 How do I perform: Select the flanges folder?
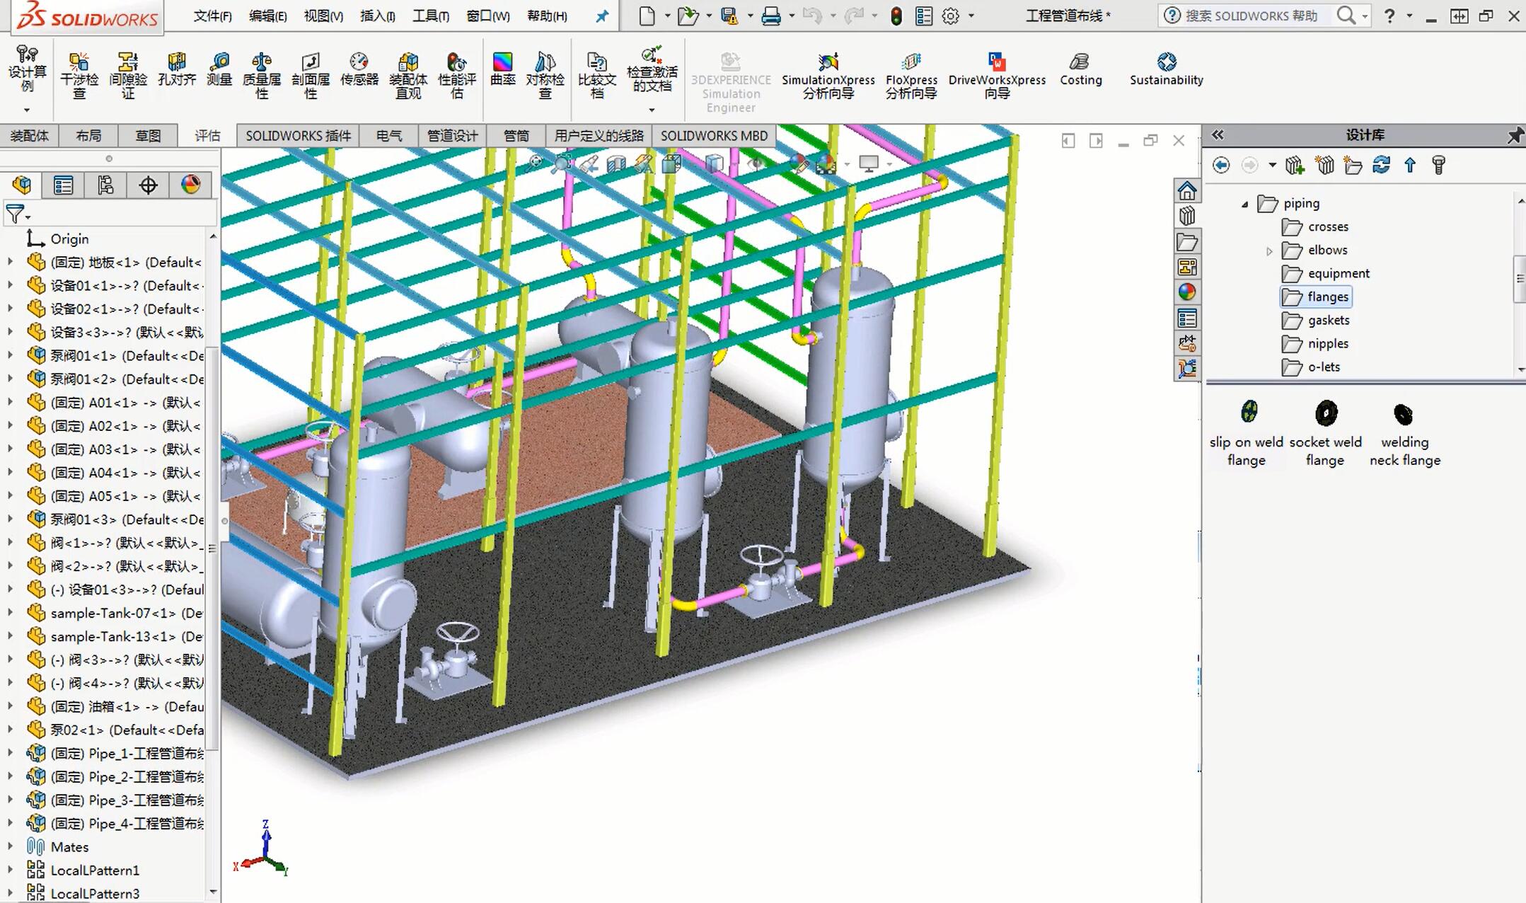click(x=1317, y=297)
